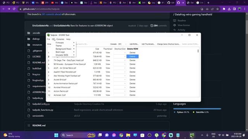The height and width of the screenshot is (139, 248).
Task: Click the Add ROMs button
Action: pos(134,44)
